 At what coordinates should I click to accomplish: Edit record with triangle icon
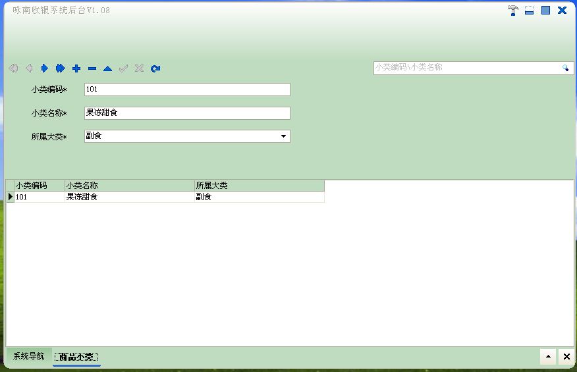[x=108, y=68]
